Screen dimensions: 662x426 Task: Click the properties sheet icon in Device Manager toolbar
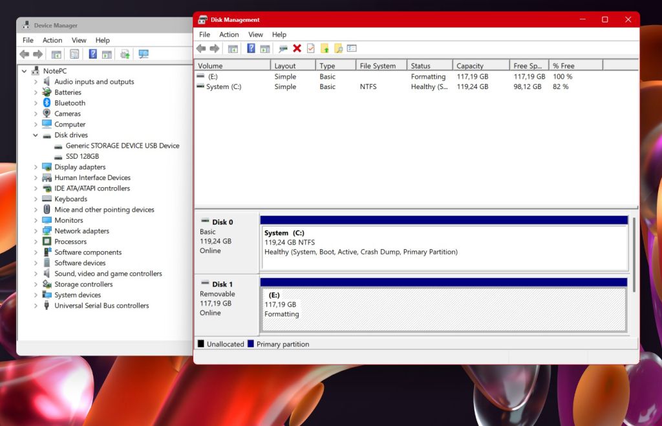74,54
